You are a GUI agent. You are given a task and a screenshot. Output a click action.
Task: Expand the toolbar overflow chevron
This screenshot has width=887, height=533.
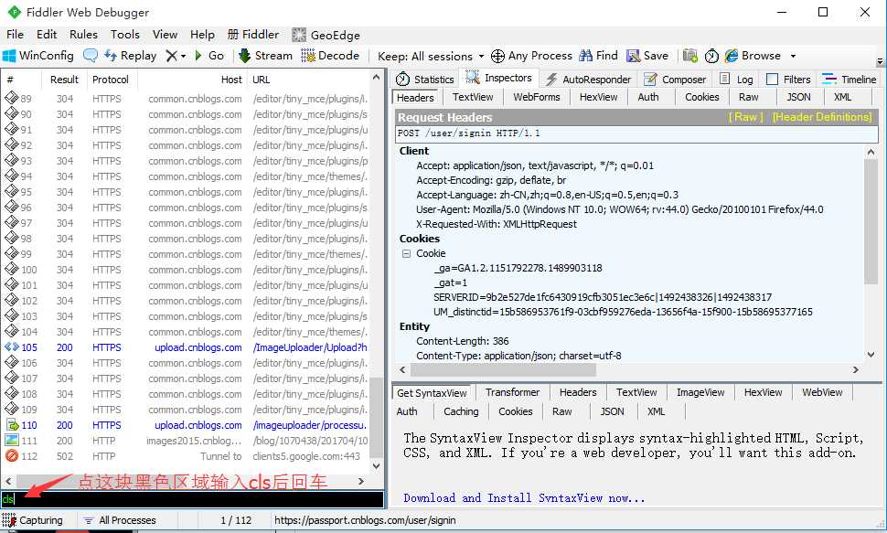(x=880, y=61)
